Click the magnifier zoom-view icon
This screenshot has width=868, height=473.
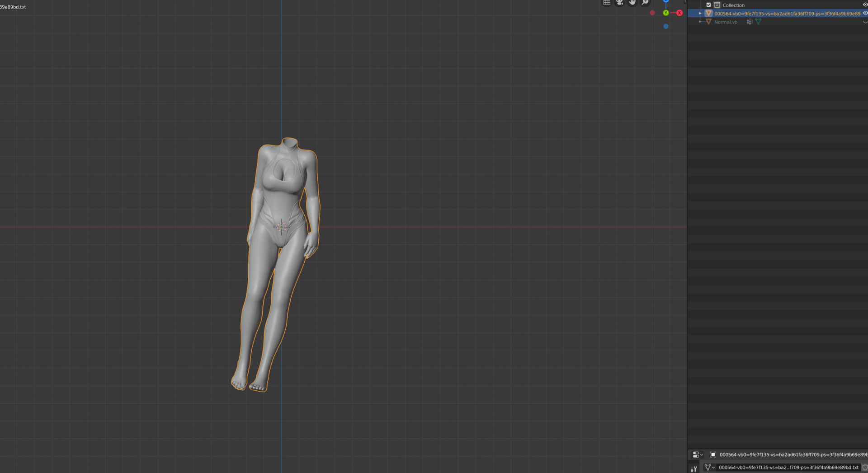point(645,2)
